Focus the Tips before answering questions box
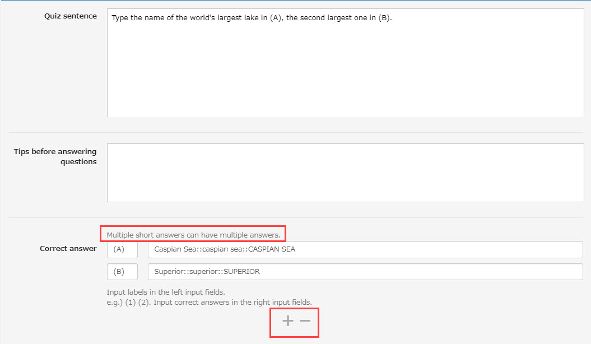The height and width of the screenshot is (344, 591). click(345, 173)
